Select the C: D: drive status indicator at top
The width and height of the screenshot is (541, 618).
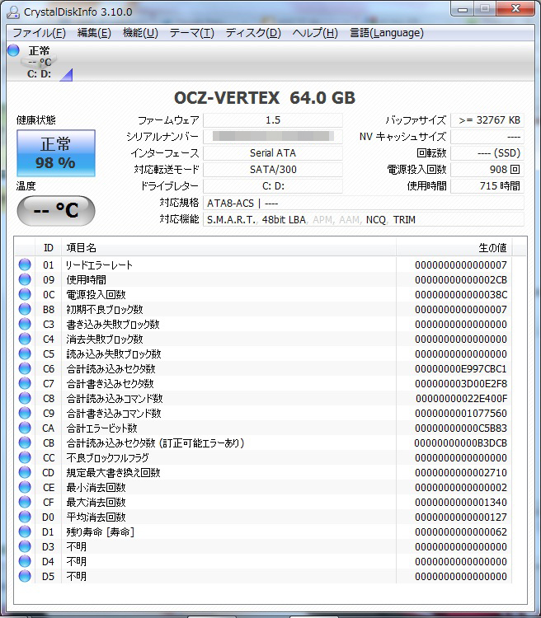click(x=40, y=63)
